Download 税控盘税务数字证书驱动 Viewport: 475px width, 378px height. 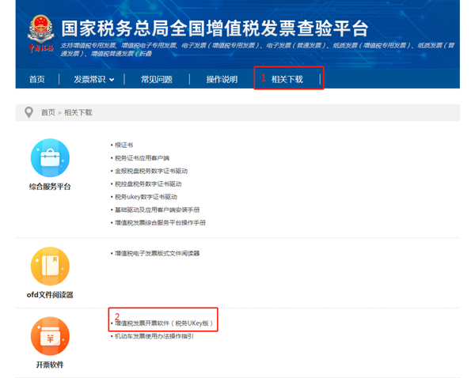(148, 184)
